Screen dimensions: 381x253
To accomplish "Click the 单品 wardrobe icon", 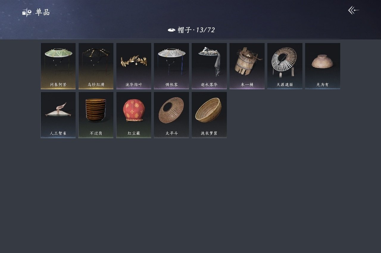I will [x=27, y=12].
